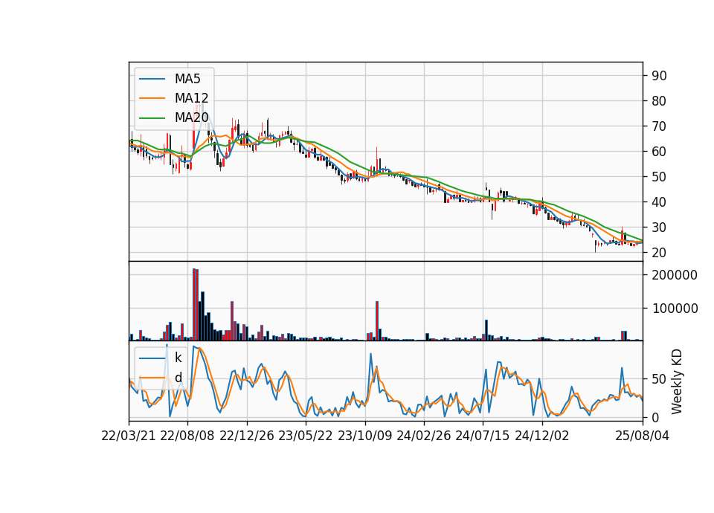Viewport: 714px width, 513px height.
Task: Click the 20 price axis label
Action: [x=659, y=253]
